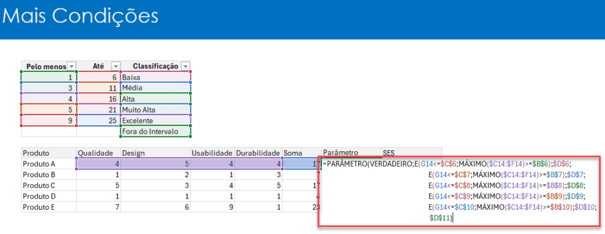This screenshot has height=234, width=605.
Task: Select the Parâmetro header cell
Action: [x=352, y=152]
